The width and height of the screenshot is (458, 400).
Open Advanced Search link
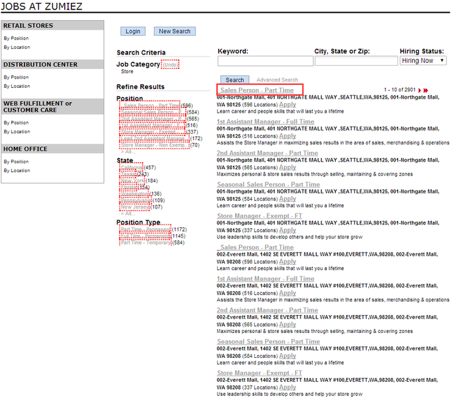tap(277, 80)
